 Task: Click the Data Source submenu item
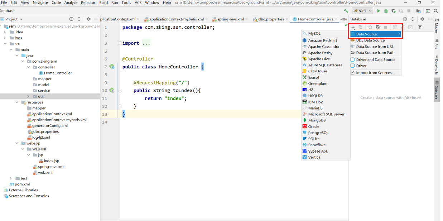click(375, 34)
